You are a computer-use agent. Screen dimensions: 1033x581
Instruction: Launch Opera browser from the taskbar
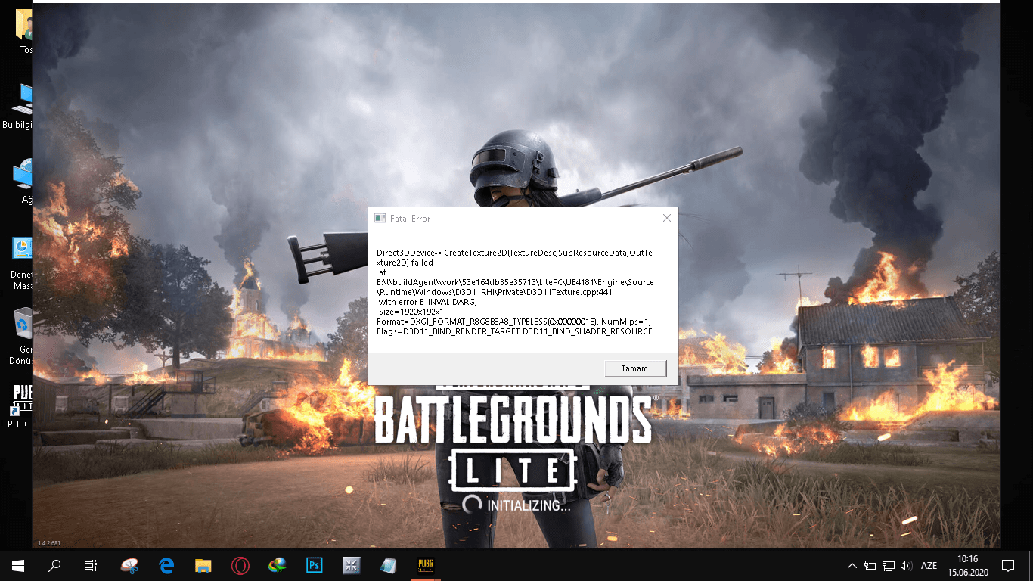click(240, 565)
